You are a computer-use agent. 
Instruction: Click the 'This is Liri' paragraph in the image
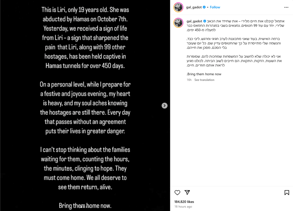coord(85,38)
